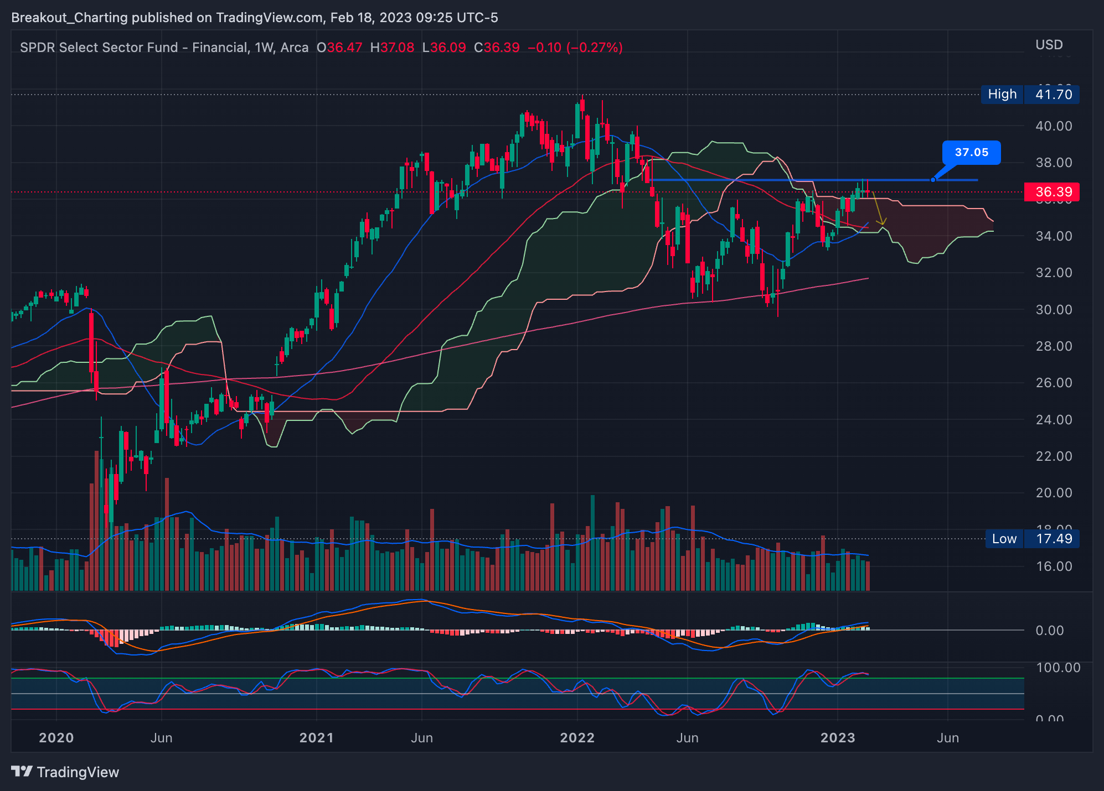Click the 100.00 stochastic axis label
Viewport: 1104px width, 791px height.
pos(1057,668)
